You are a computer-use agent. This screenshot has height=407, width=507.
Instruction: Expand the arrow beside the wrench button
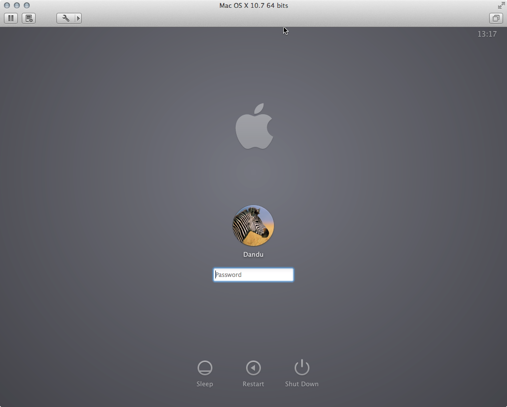pyautogui.click(x=78, y=18)
